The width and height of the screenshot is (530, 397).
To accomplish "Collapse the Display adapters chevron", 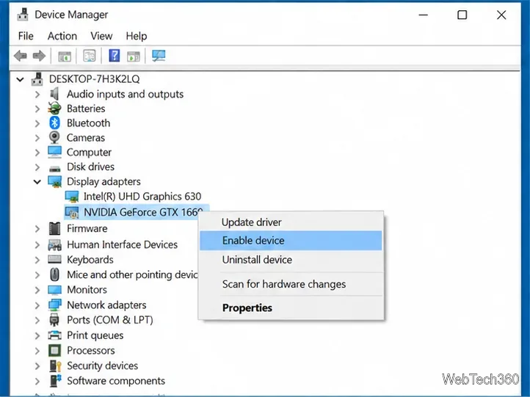I will click(x=37, y=182).
